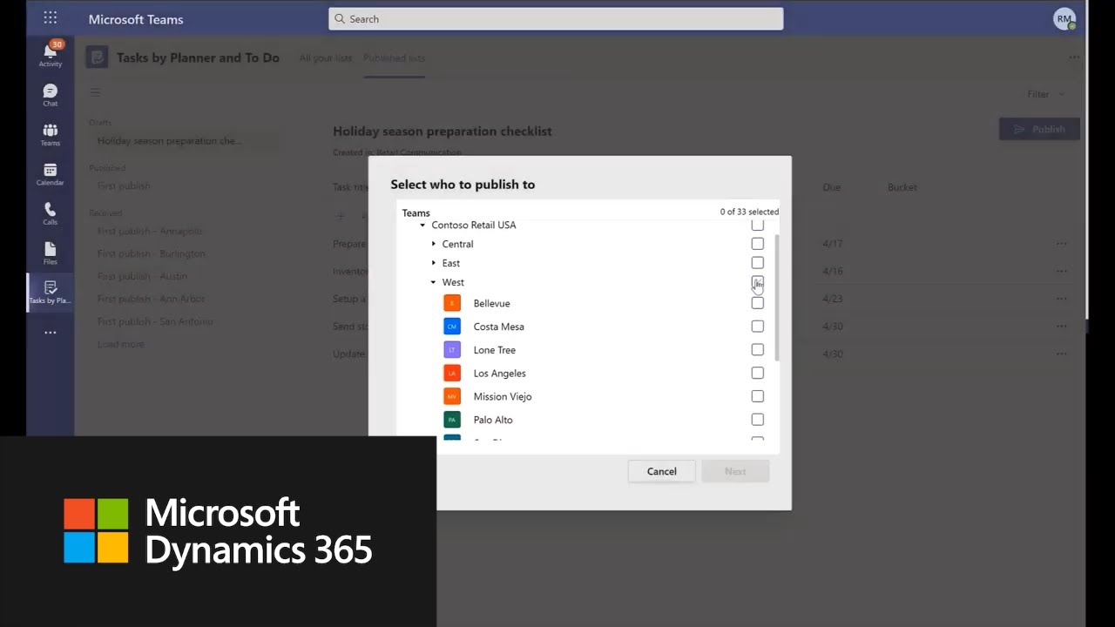The image size is (1115, 627).
Task: Open First publish - Annapolis list
Action: 150,231
